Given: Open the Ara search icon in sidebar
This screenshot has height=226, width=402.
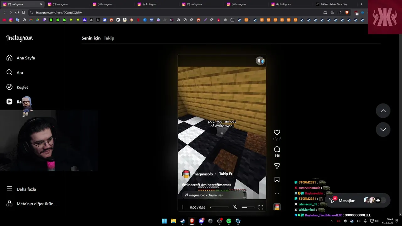Looking at the screenshot, I should click(x=9, y=73).
